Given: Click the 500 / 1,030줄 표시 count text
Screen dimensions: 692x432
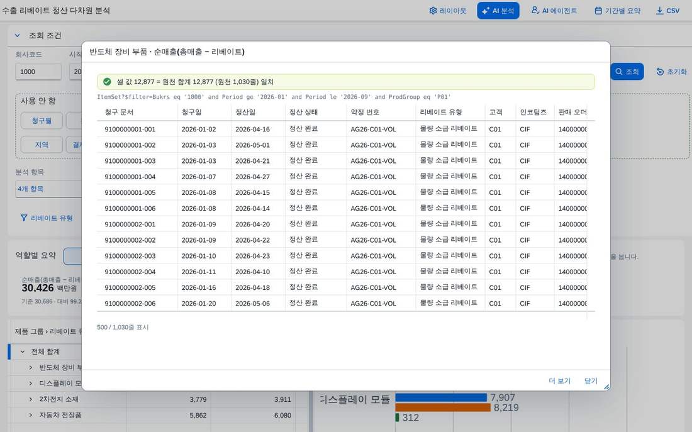Looking at the screenshot, I should (123, 328).
